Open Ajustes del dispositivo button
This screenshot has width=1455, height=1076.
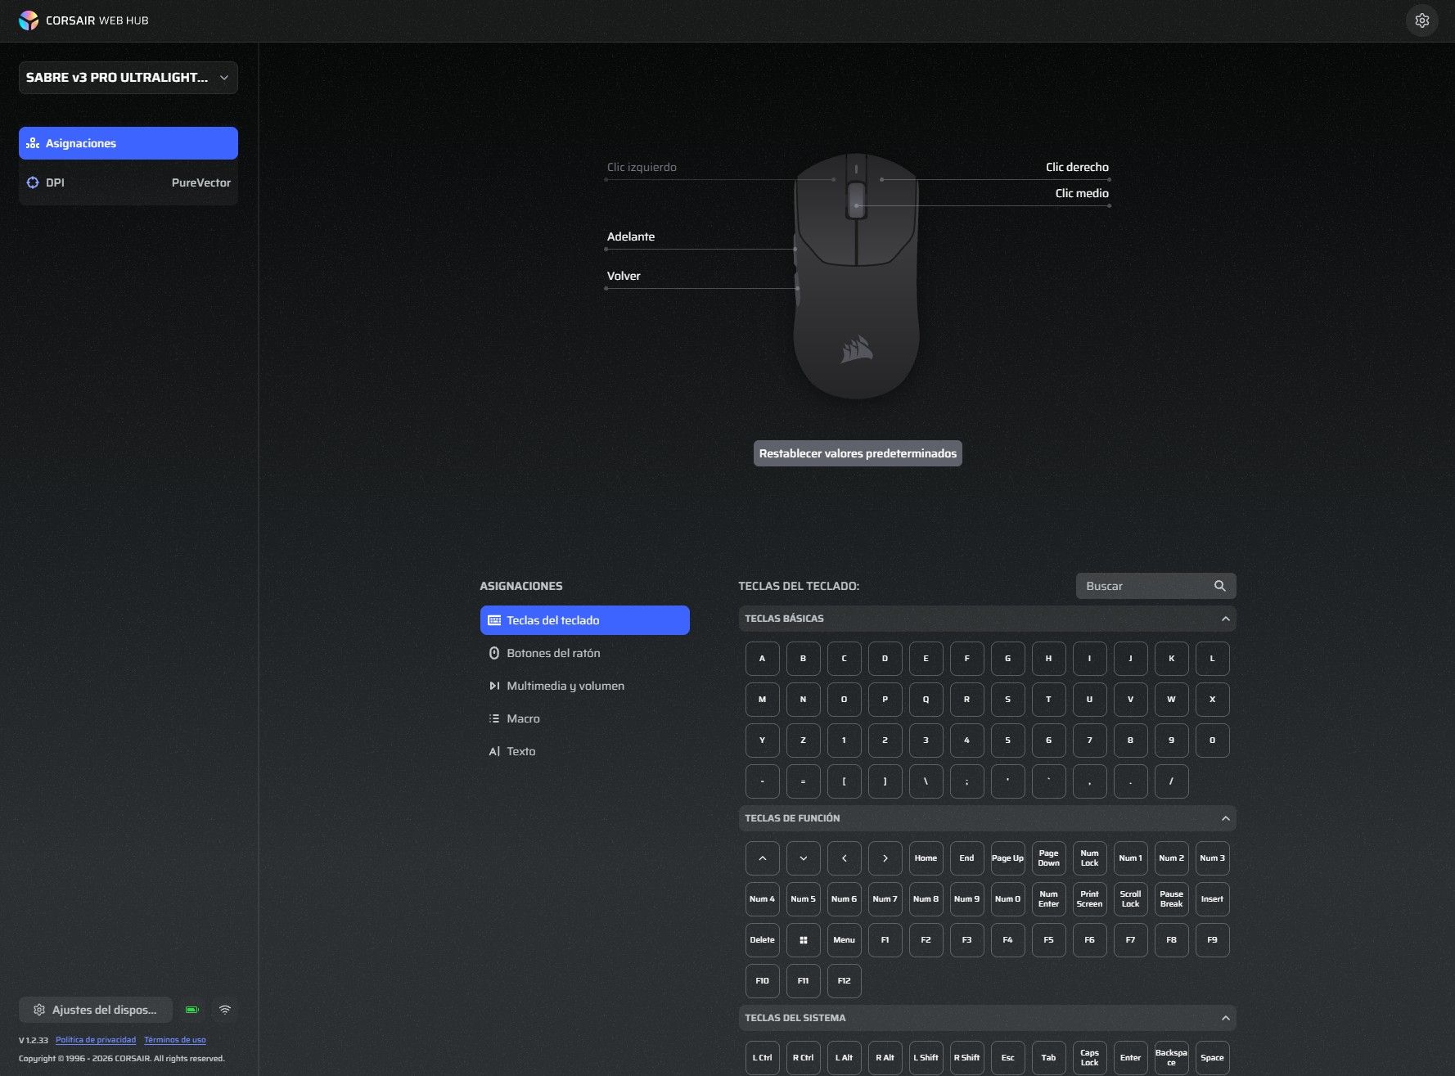[x=96, y=1010]
